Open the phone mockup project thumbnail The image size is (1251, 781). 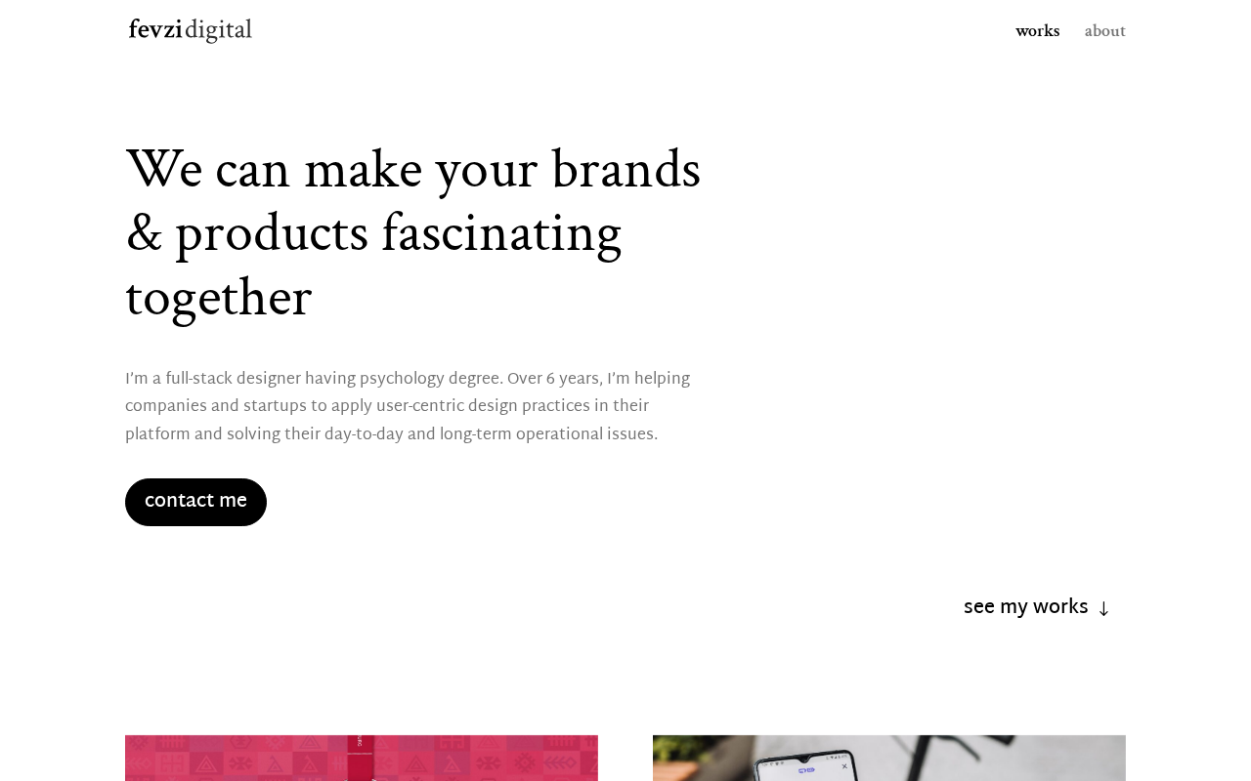tap(889, 758)
